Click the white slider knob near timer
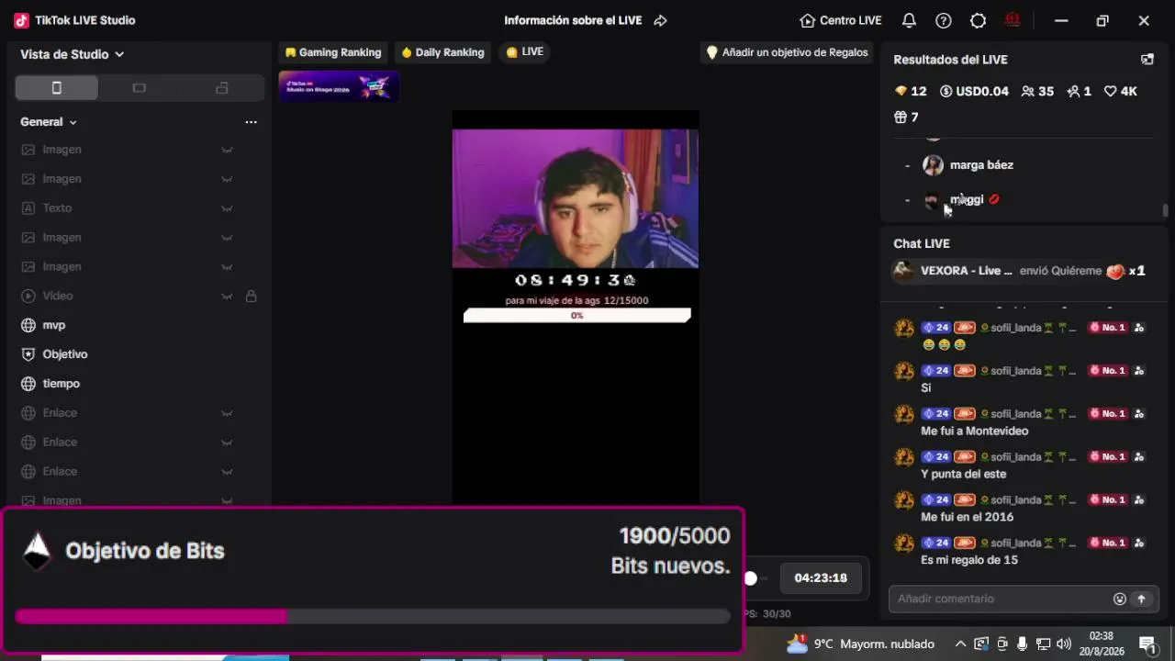This screenshot has height=661, width=1175. [x=751, y=578]
